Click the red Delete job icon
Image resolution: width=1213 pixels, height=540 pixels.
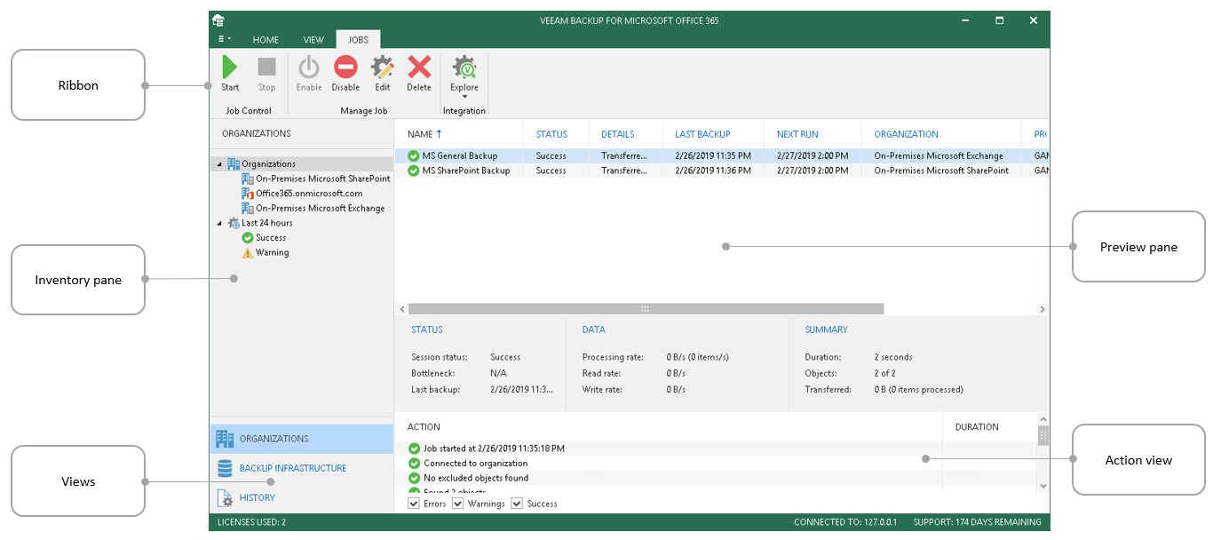point(419,68)
